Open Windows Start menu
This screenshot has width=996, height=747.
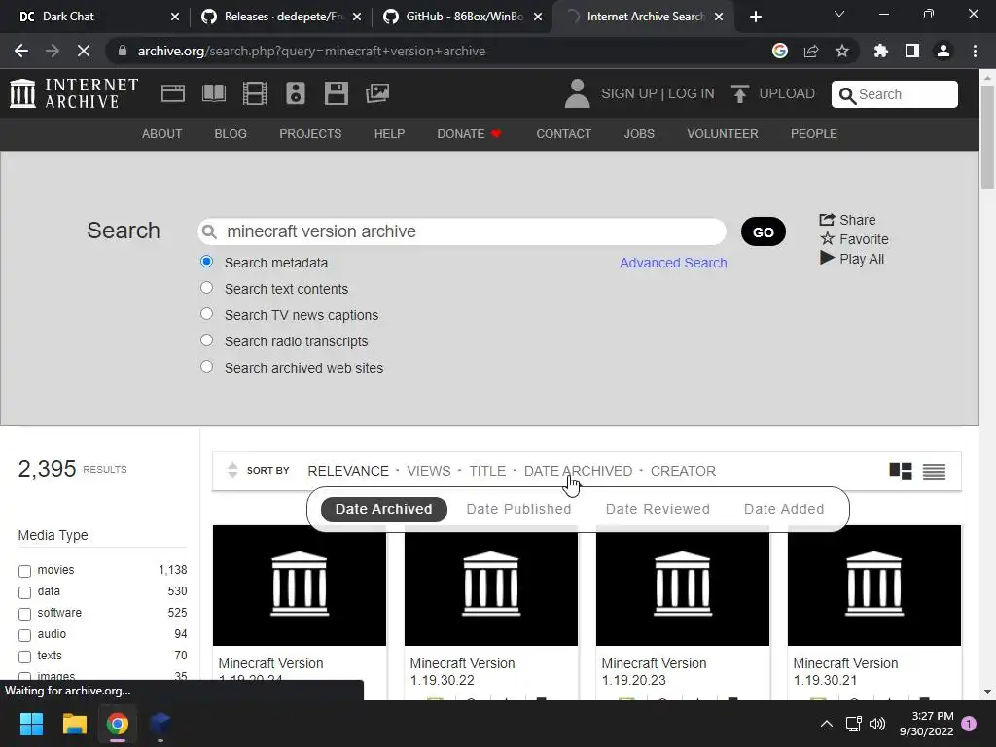pyautogui.click(x=31, y=724)
